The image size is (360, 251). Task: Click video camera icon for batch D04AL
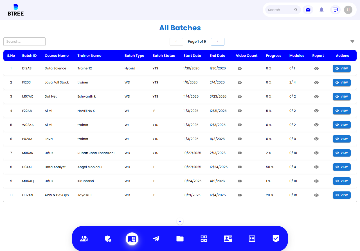(240, 167)
